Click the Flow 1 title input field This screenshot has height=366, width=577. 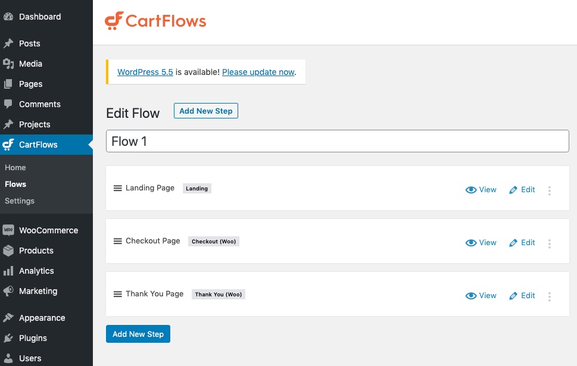click(x=337, y=141)
